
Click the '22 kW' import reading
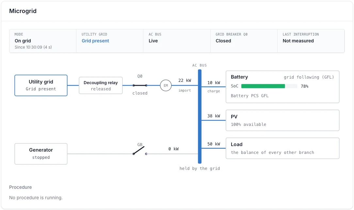coord(185,81)
